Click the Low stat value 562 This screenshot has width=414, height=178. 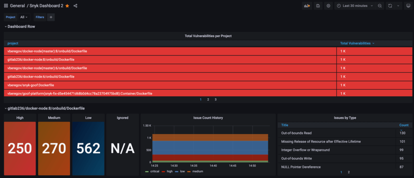pos(88,149)
